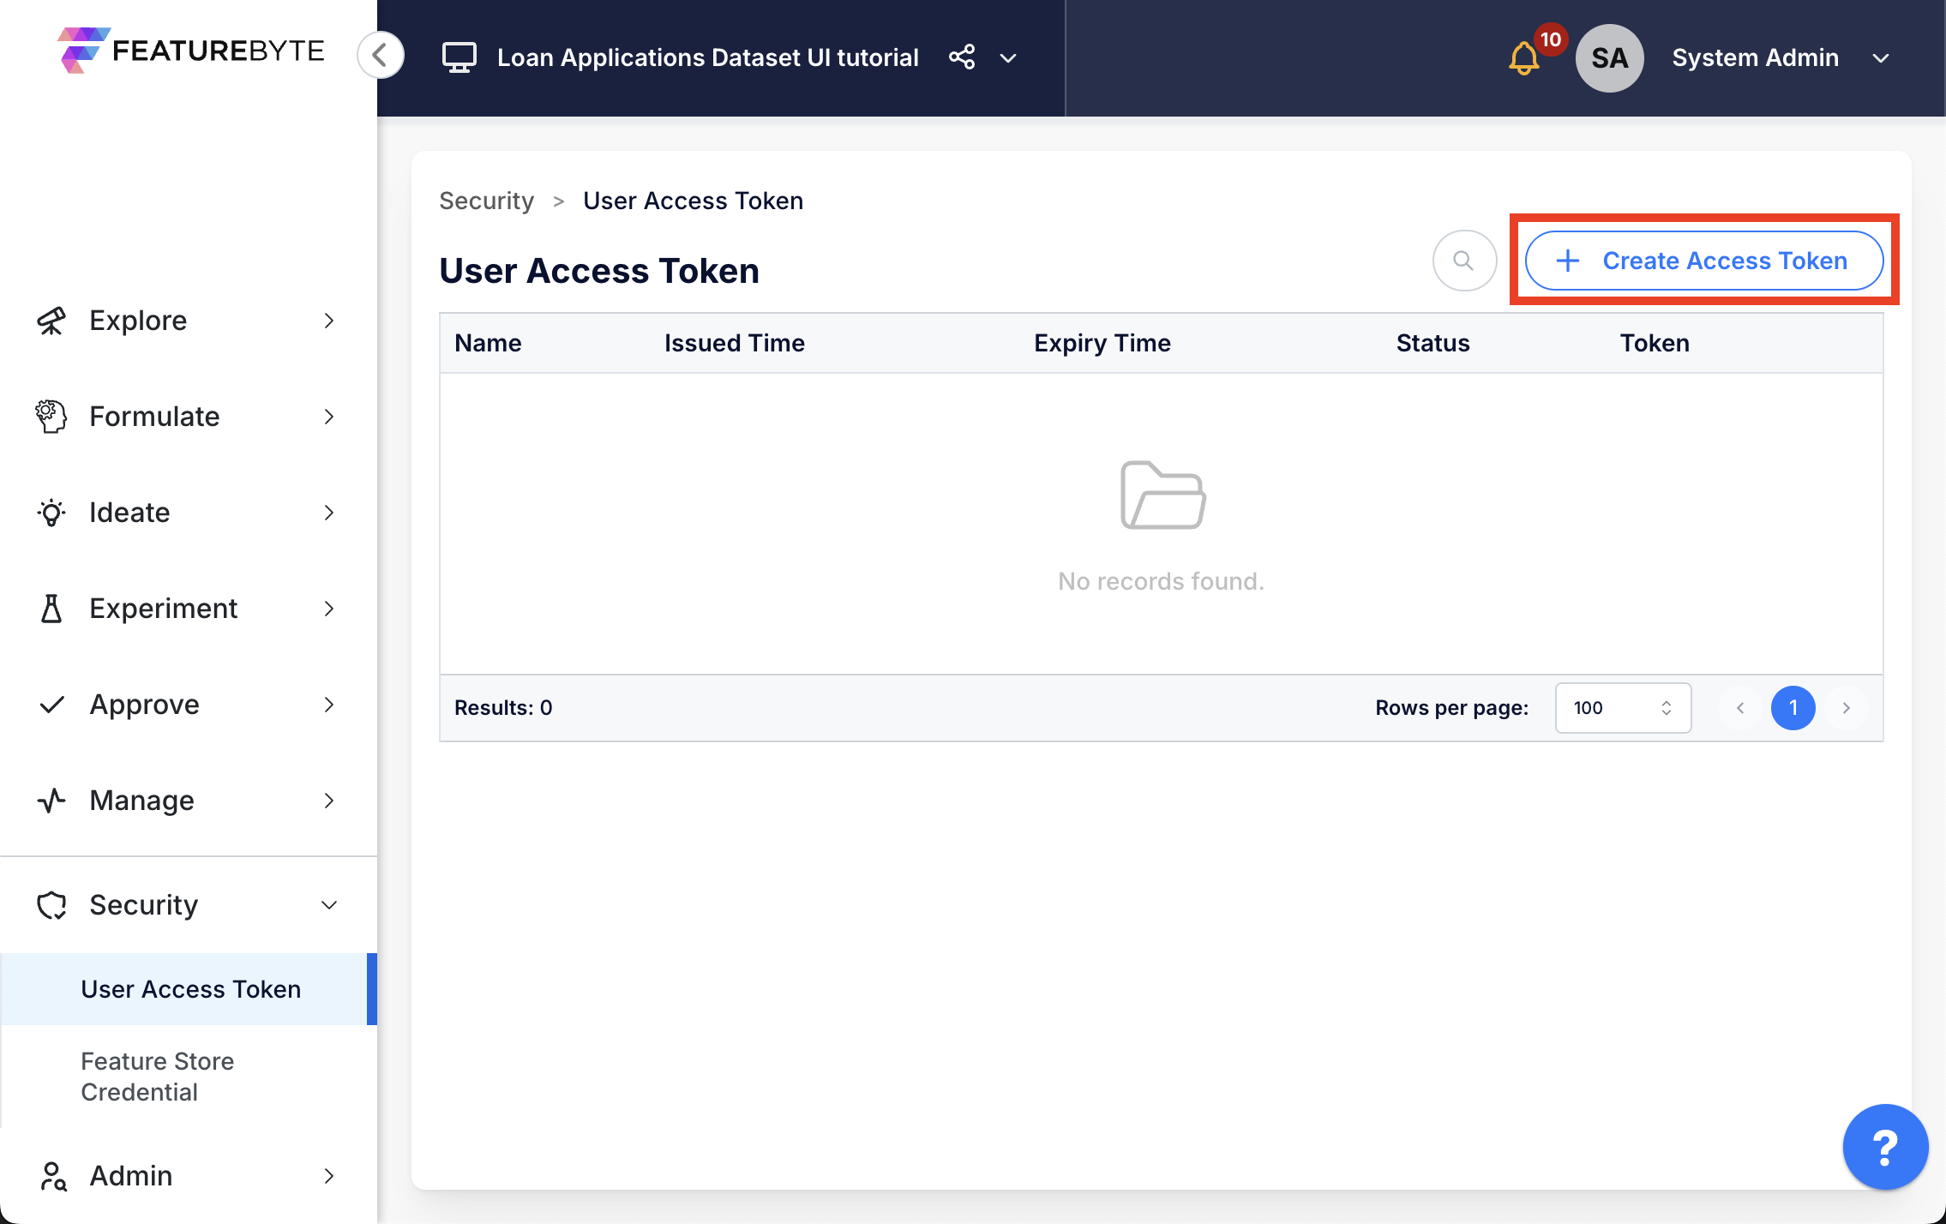Open notifications bell icon
1946x1224 pixels.
point(1524,57)
